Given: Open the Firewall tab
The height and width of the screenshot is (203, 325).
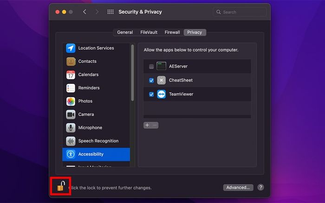Looking at the screenshot, I should pyautogui.click(x=172, y=32).
